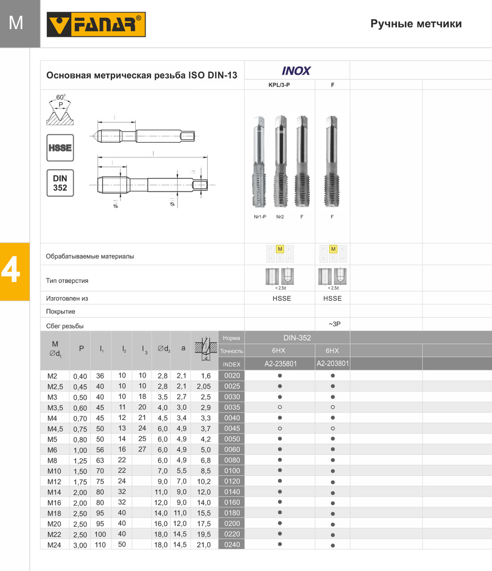
Task: Click the large tap dimension drawing
Action: point(153,185)
